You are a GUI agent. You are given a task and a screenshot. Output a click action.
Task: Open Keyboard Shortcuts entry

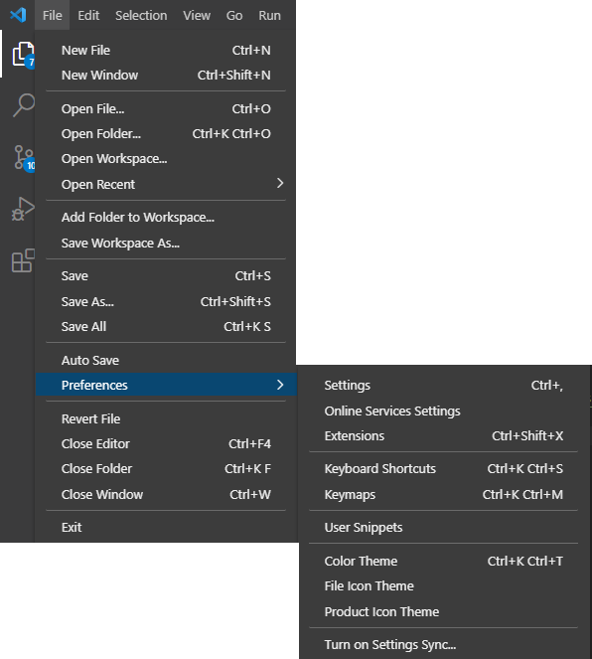coord(444,468)
